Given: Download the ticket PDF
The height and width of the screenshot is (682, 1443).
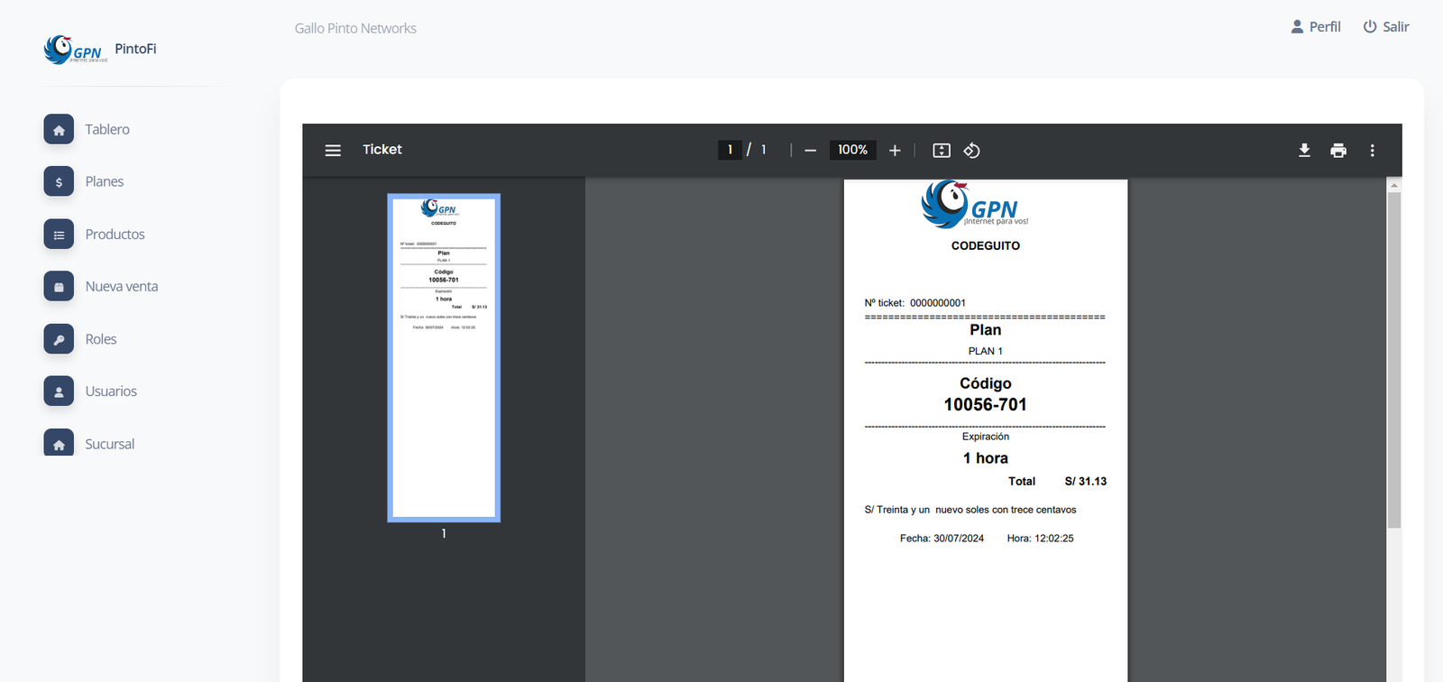Looking at the screenshot, I should (1304, 151).
